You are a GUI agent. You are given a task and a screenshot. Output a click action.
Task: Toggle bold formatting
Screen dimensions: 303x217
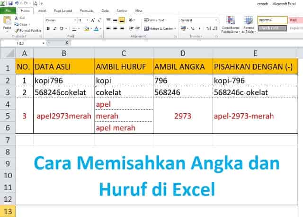tap(48, 28)
